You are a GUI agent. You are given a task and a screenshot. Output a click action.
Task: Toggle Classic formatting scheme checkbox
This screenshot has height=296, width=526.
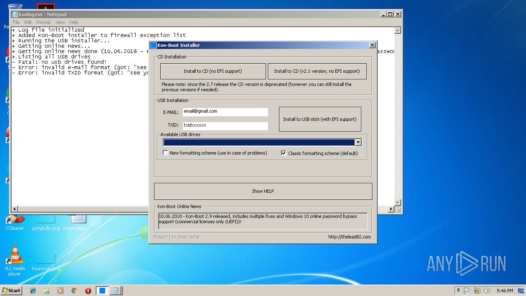tap(284, 153)
